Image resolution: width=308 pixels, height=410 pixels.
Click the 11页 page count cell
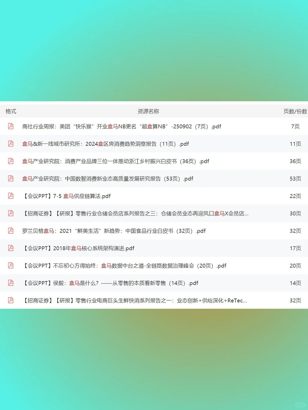295,144
